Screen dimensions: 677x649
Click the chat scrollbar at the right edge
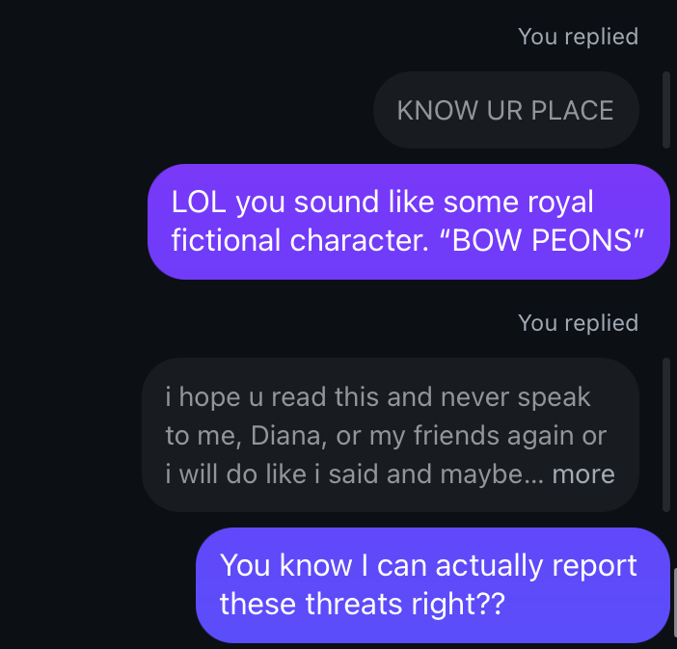[674, 608]
